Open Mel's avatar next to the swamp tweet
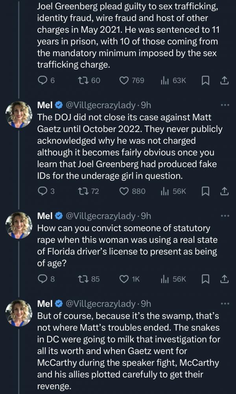The width and height of the screenshot is (236, 394). point(19,313)
